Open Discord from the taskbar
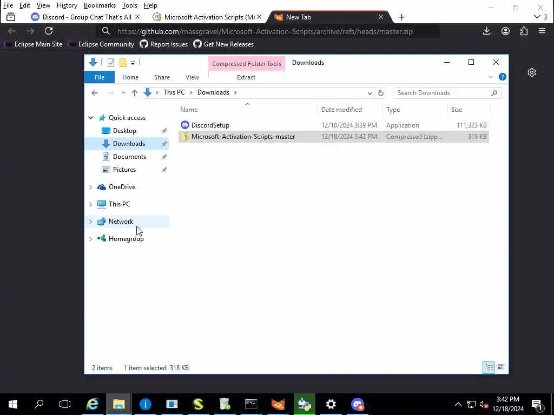The width and height of the screenshot is (554, 415). (x=357, y=404)
